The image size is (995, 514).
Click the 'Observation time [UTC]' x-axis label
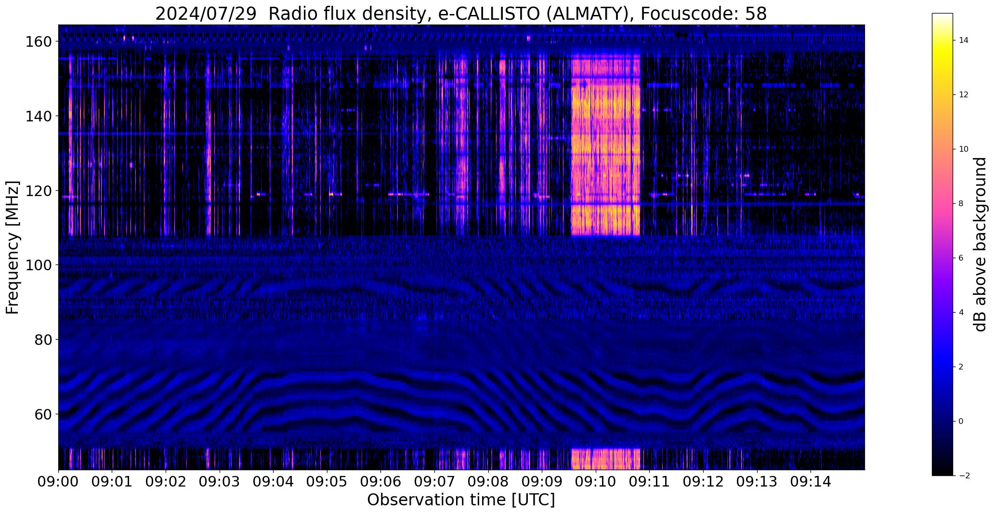461,500
